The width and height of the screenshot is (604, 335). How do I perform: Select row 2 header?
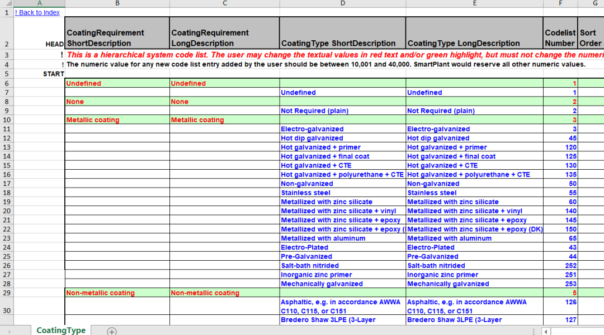[7, 33]
